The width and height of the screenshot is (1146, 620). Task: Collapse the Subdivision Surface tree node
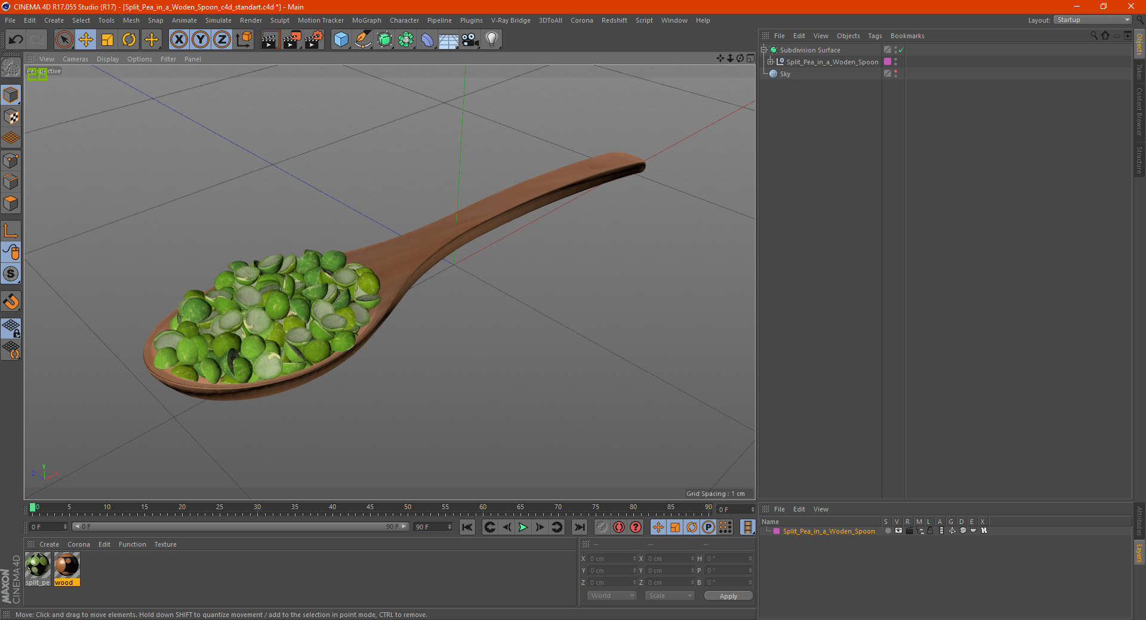(764, 50)
